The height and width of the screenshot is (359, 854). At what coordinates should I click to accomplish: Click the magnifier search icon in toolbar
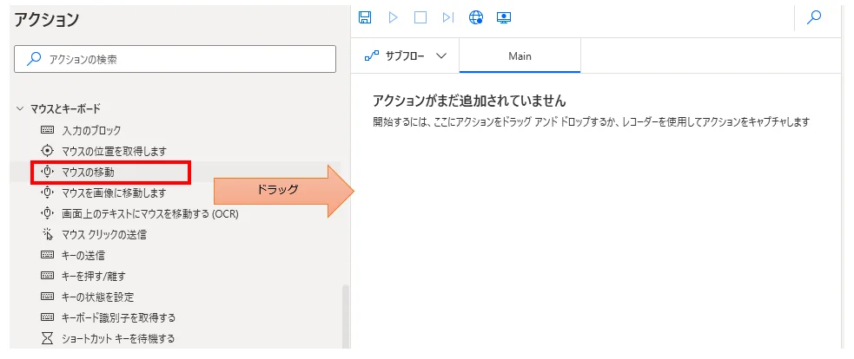coord(814,17)
